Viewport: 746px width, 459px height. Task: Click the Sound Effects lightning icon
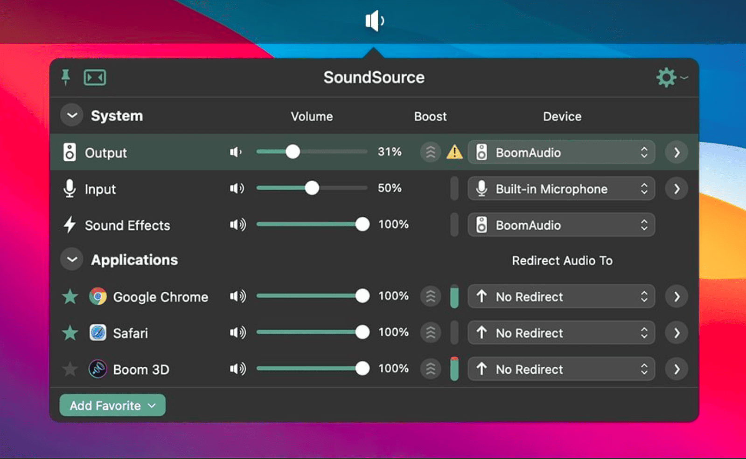click(70, 225)
